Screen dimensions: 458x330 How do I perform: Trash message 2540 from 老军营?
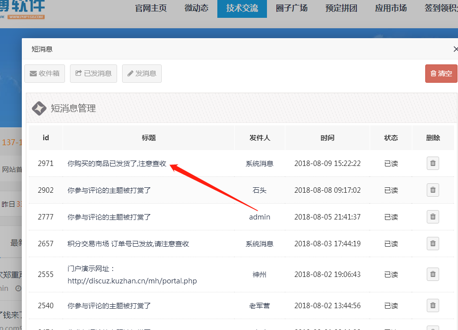click(x=433, y=306)
